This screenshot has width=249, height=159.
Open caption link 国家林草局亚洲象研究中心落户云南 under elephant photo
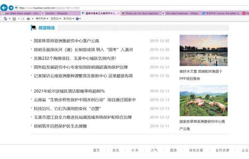coord(202,125)
